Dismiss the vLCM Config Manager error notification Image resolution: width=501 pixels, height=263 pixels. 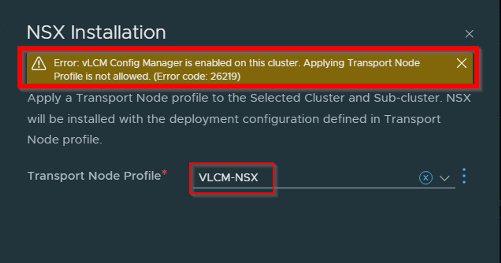462,64
